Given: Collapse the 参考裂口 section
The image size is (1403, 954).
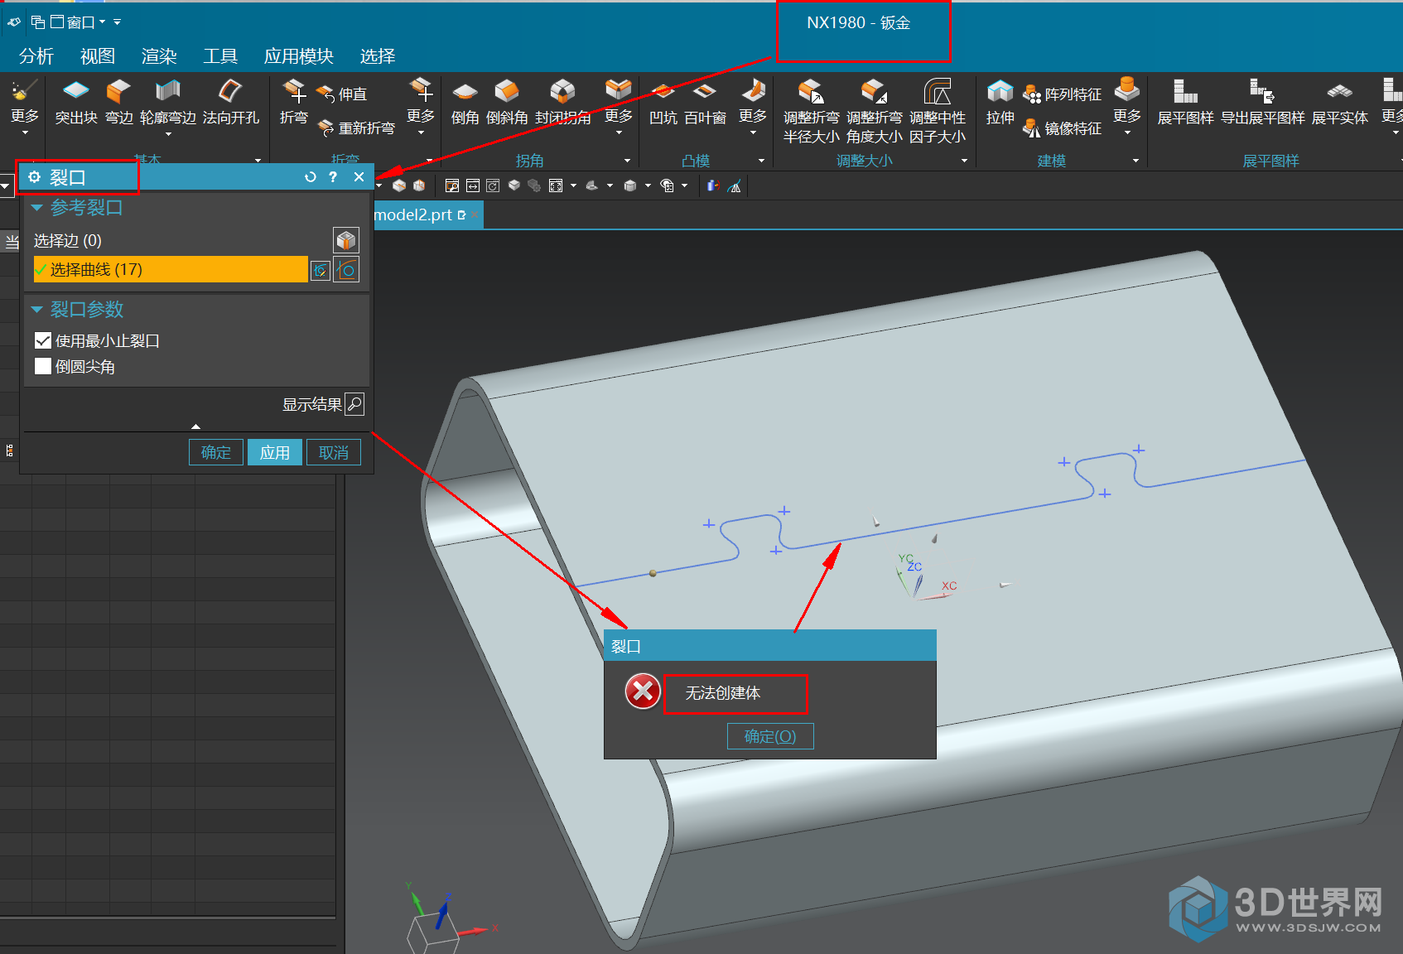Looking at the screenshot, I should (36, 208).
